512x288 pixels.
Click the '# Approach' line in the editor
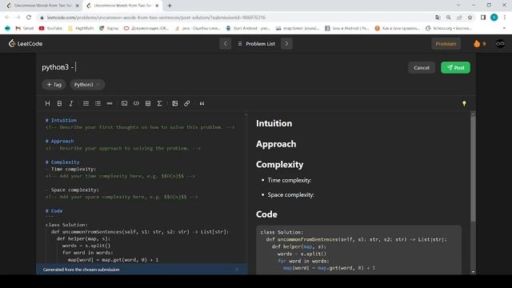(x=60, y=141)
